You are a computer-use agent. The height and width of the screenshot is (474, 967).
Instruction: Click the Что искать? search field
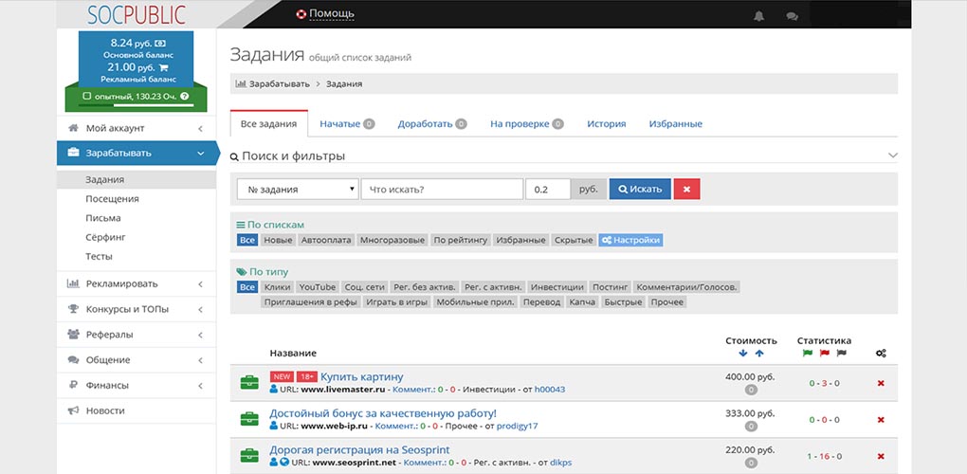click(442, 190)
